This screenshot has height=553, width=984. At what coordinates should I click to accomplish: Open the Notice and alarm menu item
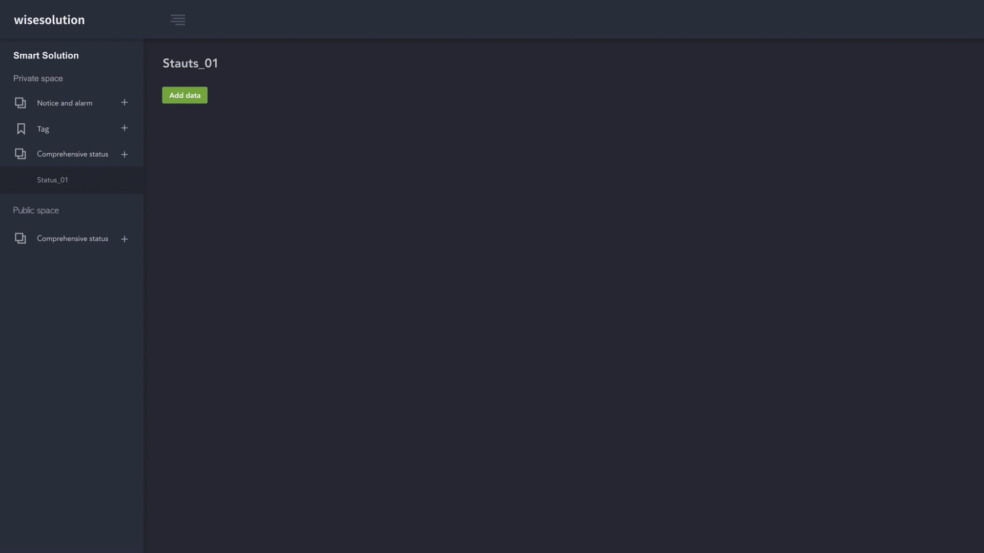coord(65,103)
